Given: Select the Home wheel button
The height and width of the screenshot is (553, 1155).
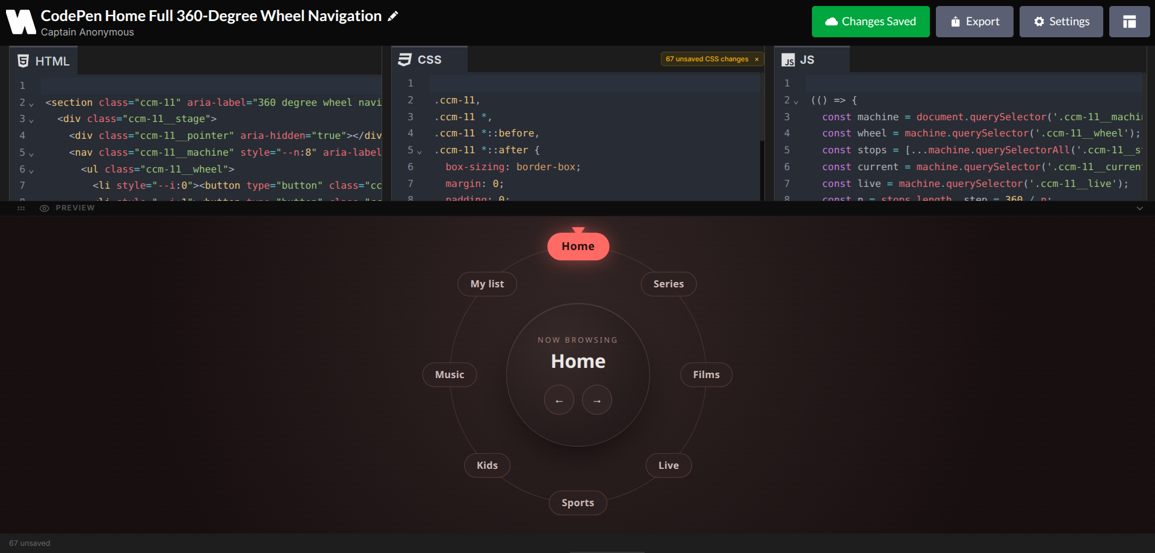Looking at the screenshot, I should coord(578,246).
